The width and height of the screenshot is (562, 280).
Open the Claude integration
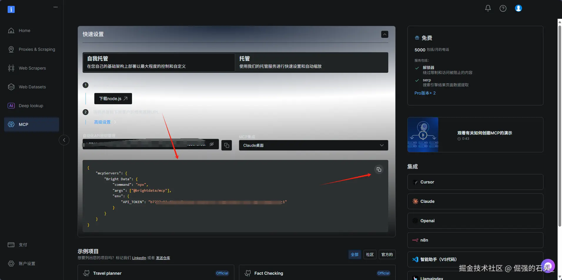[x=475, y=201]
